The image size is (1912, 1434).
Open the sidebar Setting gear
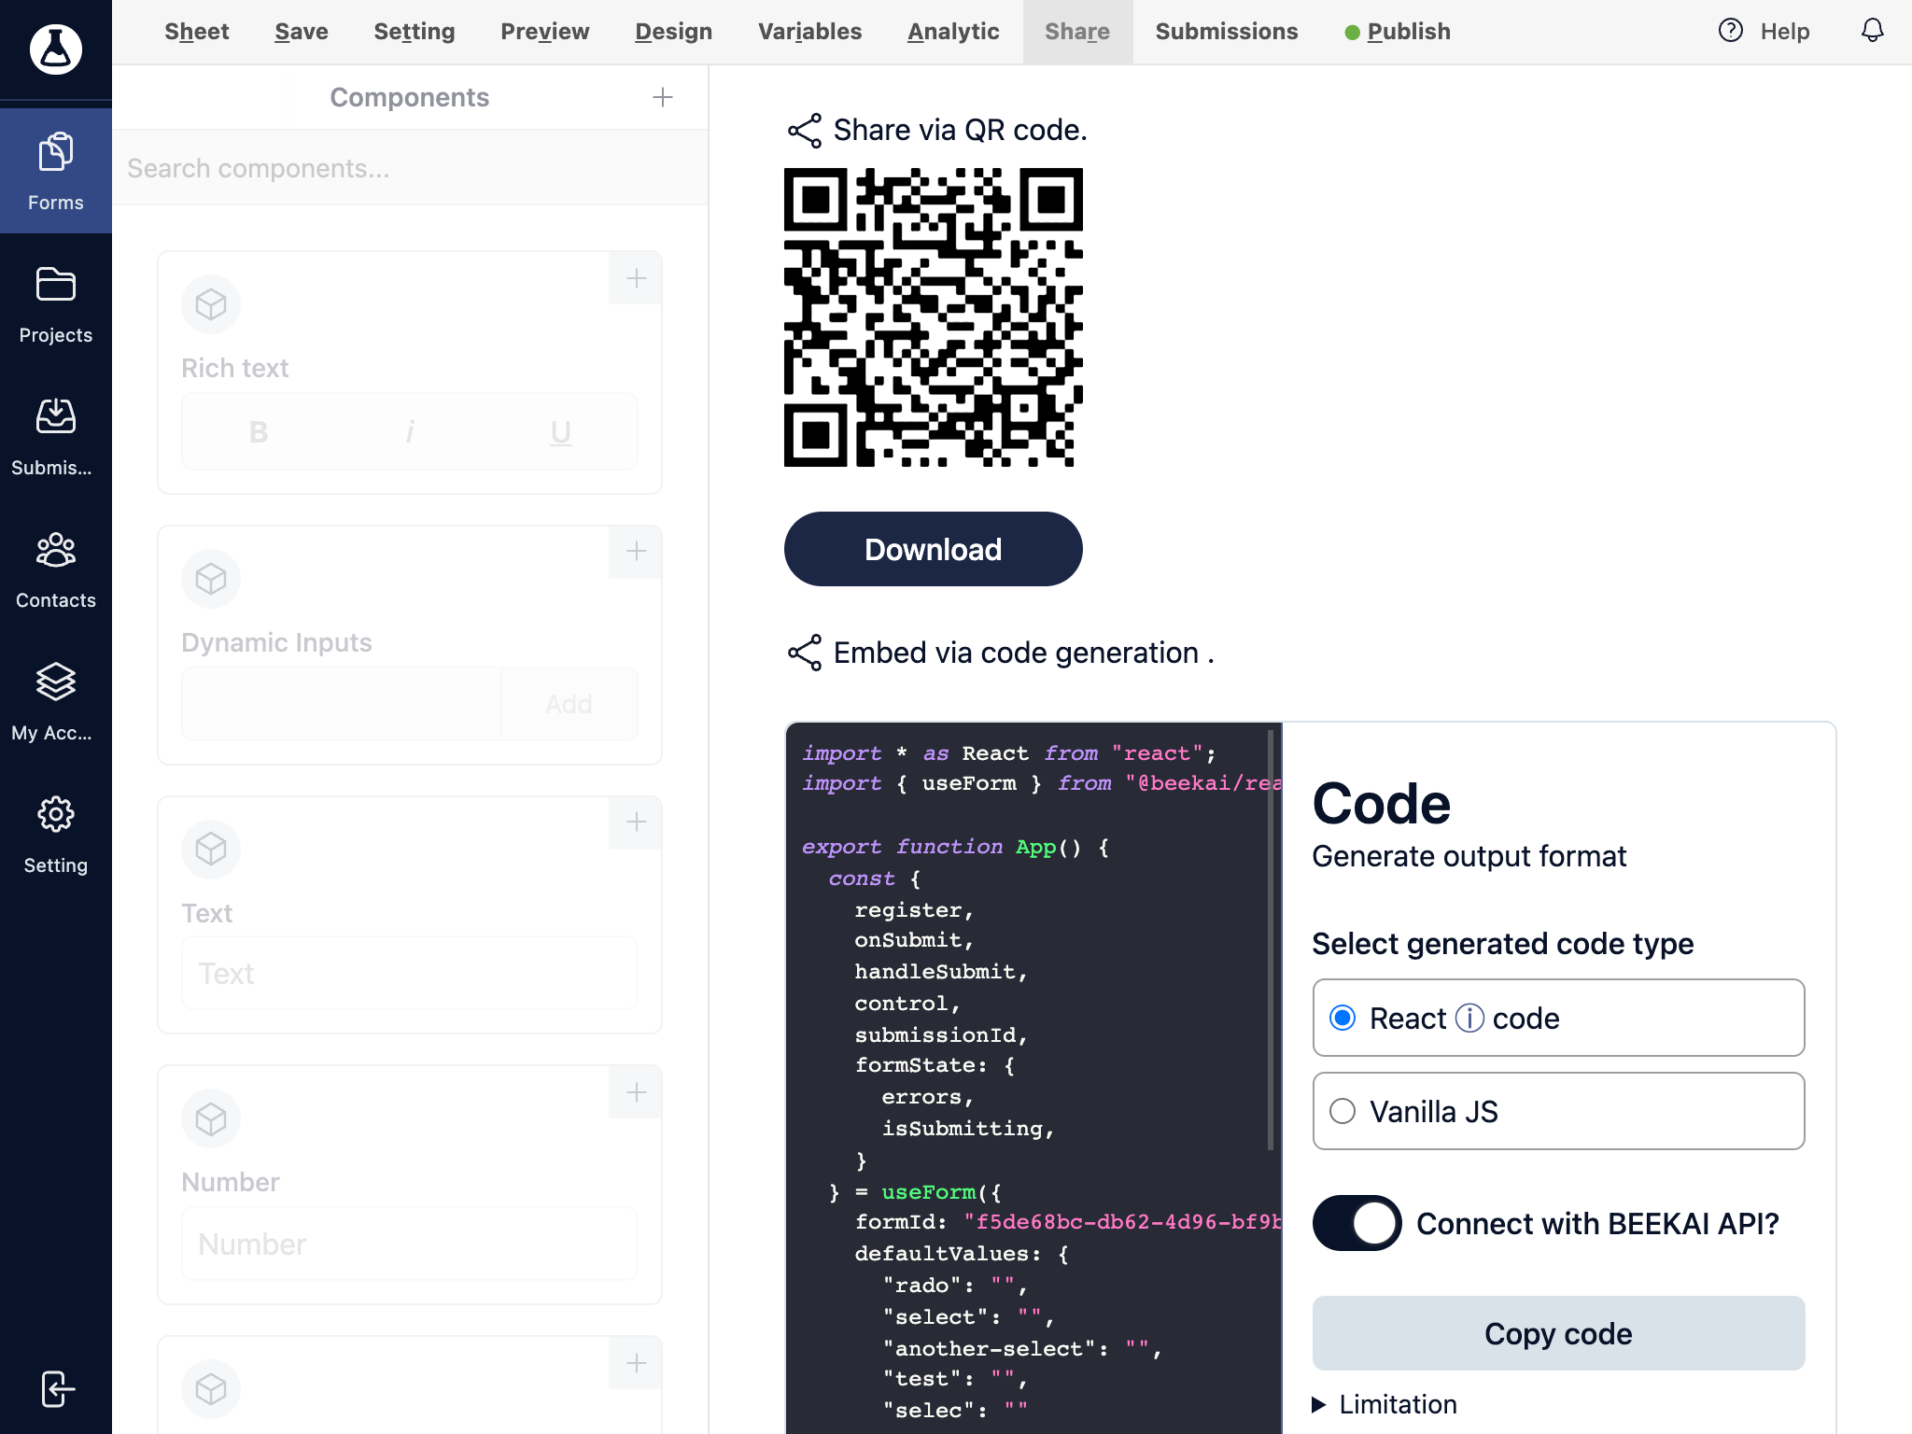click(x=56, y=814)
